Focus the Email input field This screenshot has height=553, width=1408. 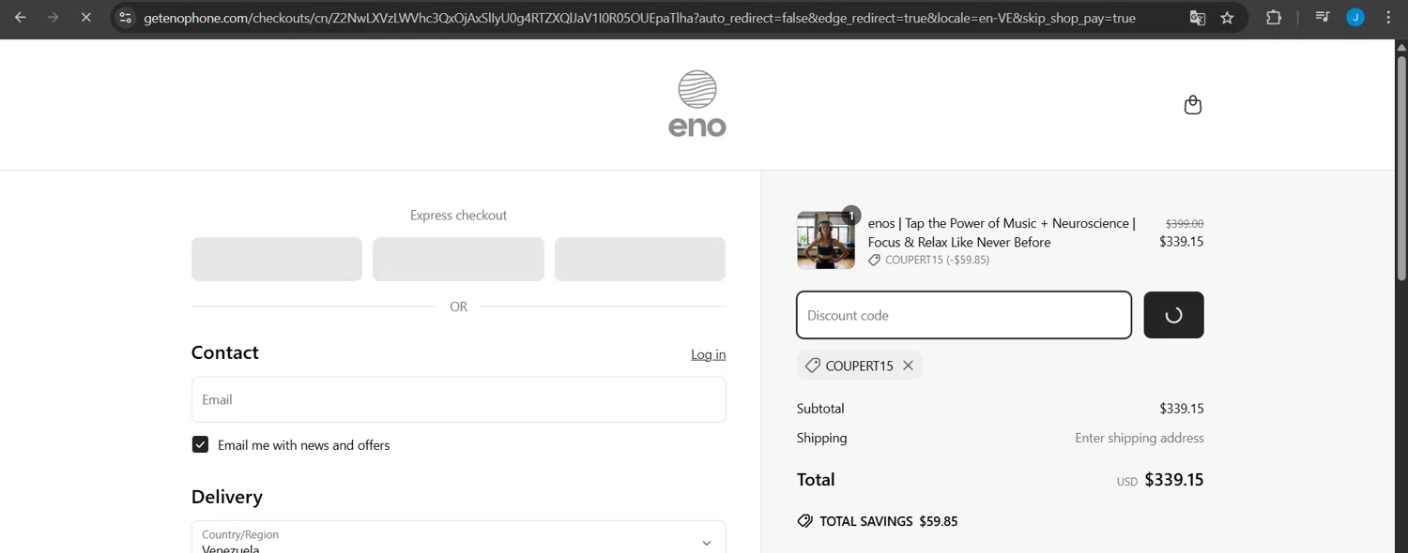pos(458,399)
